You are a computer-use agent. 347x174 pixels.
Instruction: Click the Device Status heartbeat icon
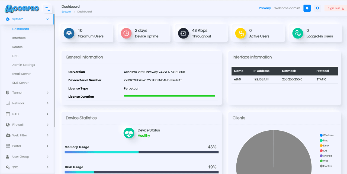coord(129,133)
